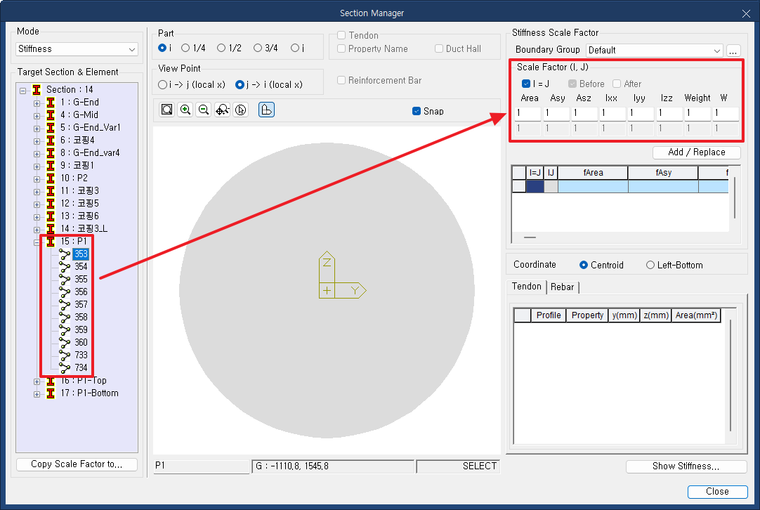Image resolution: width=760 pixels, height=510 pixels.
Task: Click the zoom fit icon
Action: pos(166,110)
